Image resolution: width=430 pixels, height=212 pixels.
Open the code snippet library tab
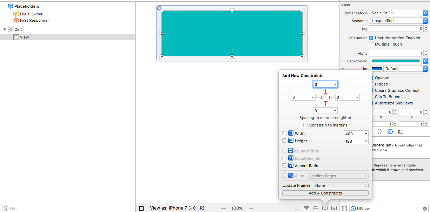click(x=379, y=132)
